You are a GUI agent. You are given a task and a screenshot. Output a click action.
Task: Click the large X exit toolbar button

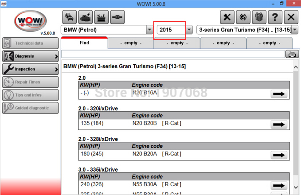coord(291,17)
